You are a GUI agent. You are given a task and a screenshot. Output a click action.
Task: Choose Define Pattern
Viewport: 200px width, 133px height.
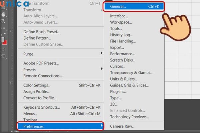coord(61,38)
